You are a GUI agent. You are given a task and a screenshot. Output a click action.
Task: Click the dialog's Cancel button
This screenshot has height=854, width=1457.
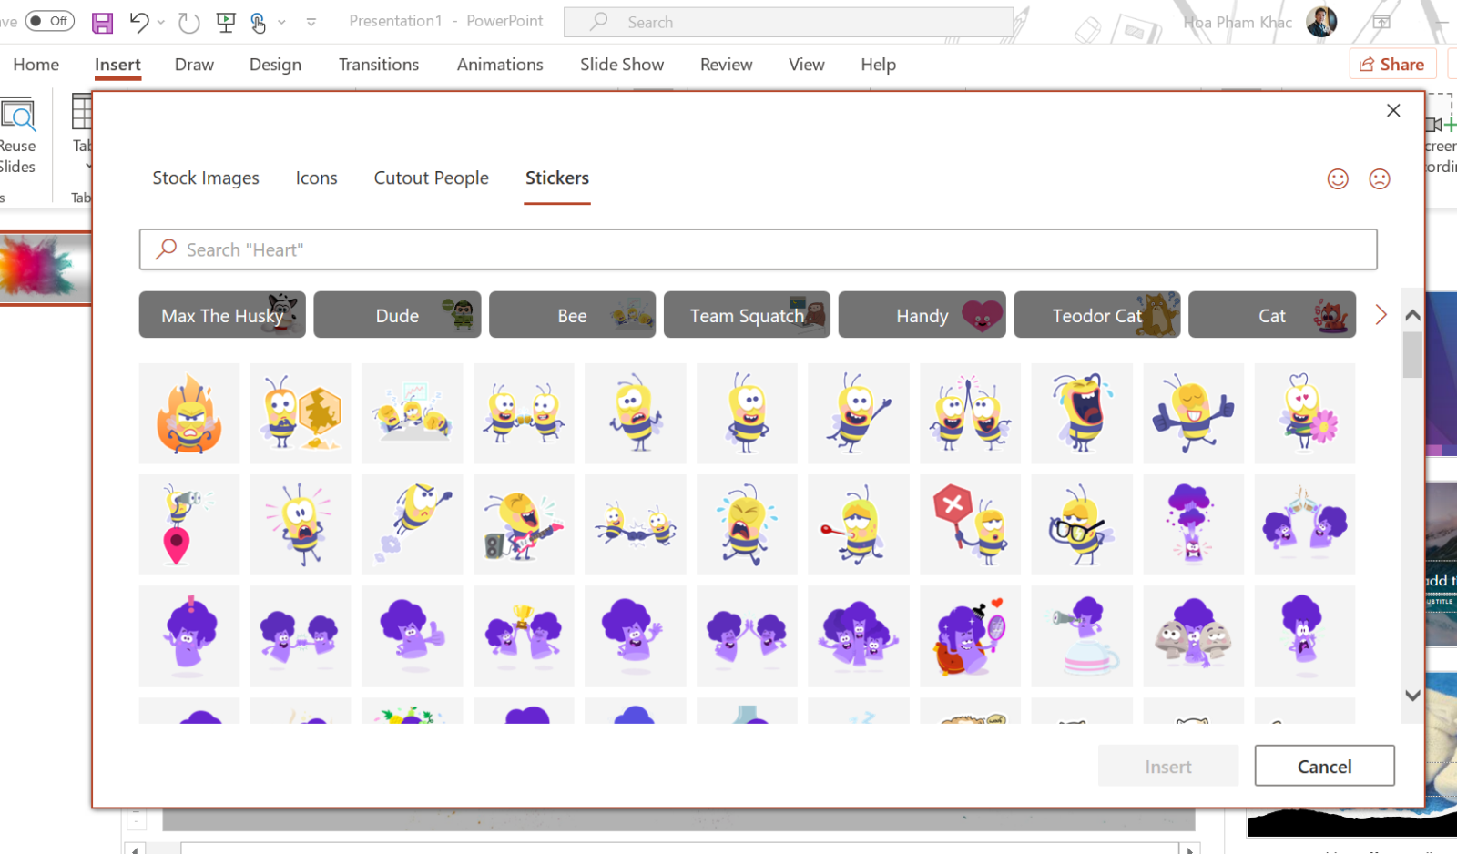pyautogui.click(x=1325, y=767)
